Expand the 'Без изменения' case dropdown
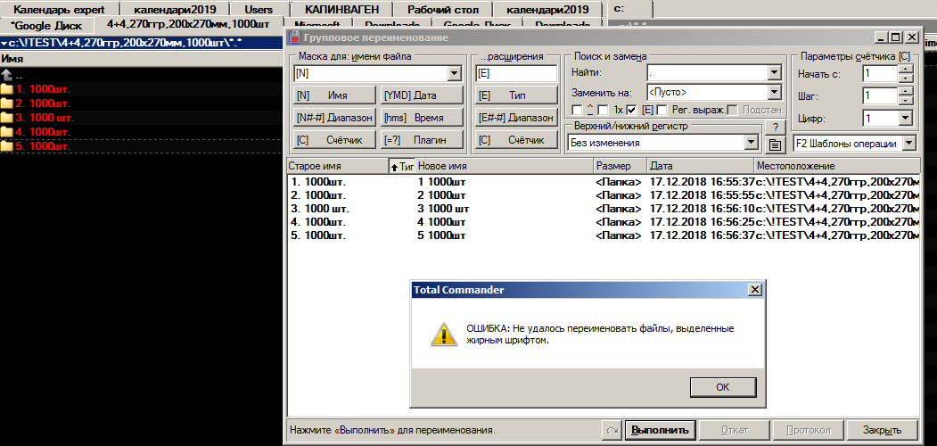The width and height of the screenshot is (937, 446). pos(752,143)
